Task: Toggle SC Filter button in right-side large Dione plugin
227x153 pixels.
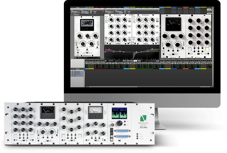Action: pyautogui.click(x=183, y=48)
